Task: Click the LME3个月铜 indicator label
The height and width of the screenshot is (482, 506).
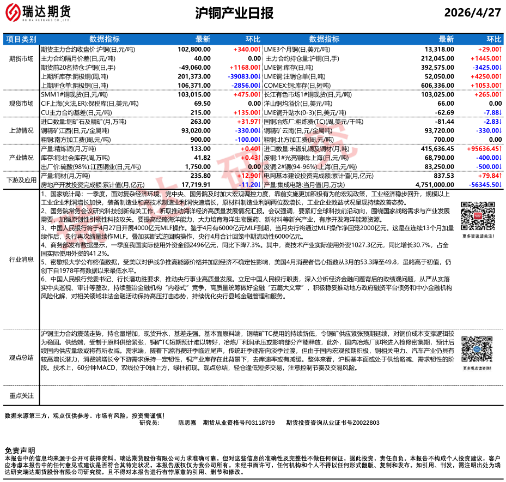Action: point(297,50)
